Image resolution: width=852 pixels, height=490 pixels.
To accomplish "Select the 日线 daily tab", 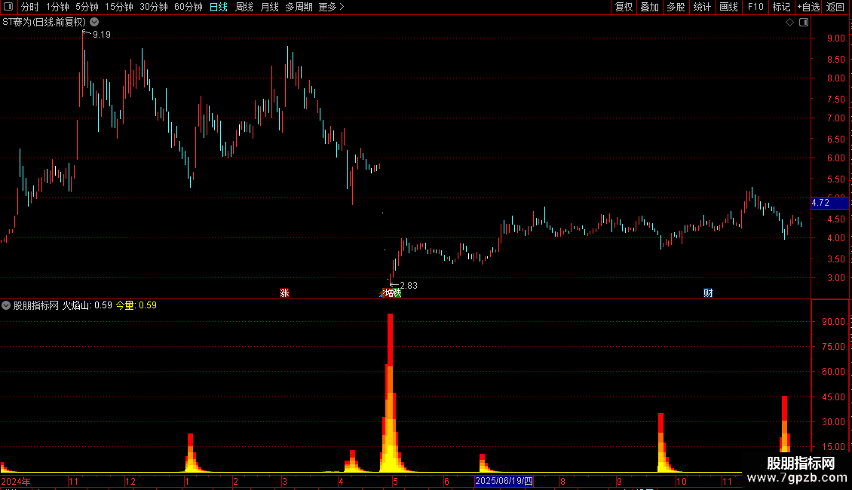I will click(x=219, y=7).
